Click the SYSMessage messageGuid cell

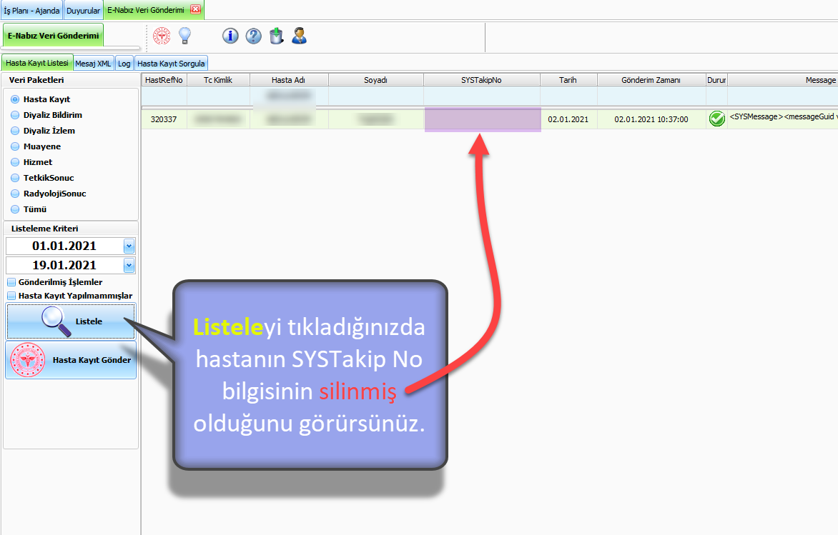pos(782,119)
